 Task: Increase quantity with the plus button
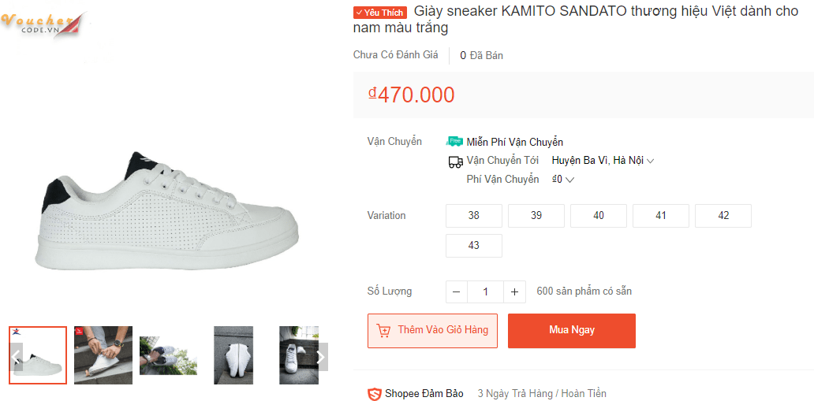515,291
